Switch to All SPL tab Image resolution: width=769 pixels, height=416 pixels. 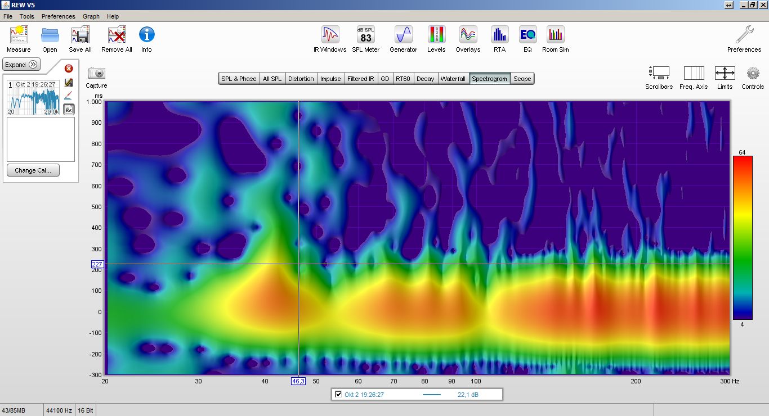pyautogui.click(x=272, y=79)
